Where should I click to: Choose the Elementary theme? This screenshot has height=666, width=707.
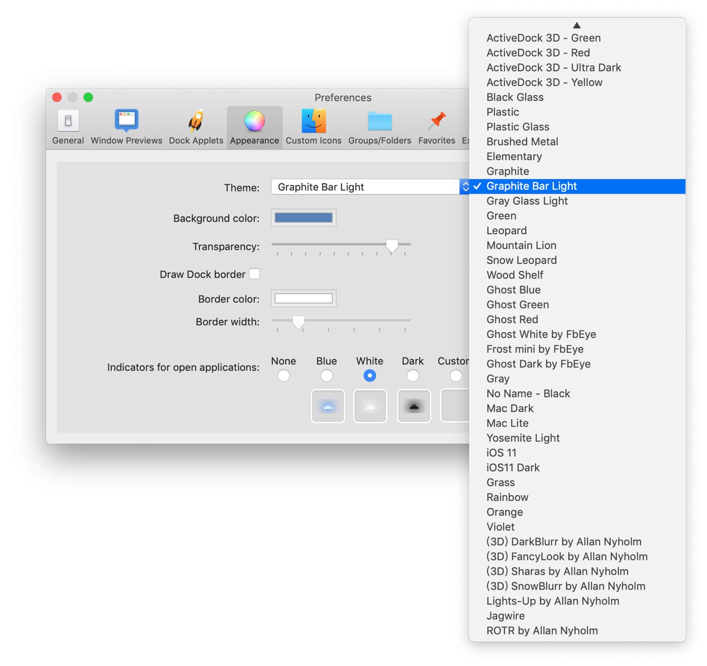click(577, 157)
